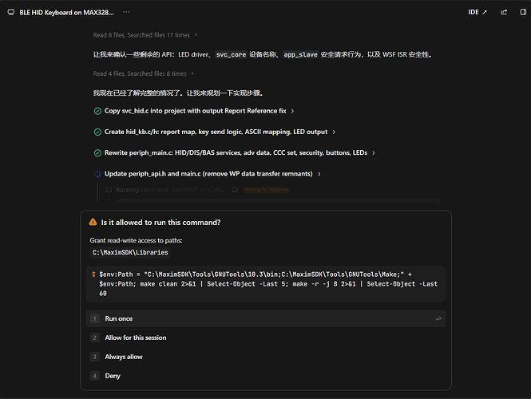The height and width of the screenshot is (399, 531).
Task: Select the 'Run once' option
Action: 266,318
